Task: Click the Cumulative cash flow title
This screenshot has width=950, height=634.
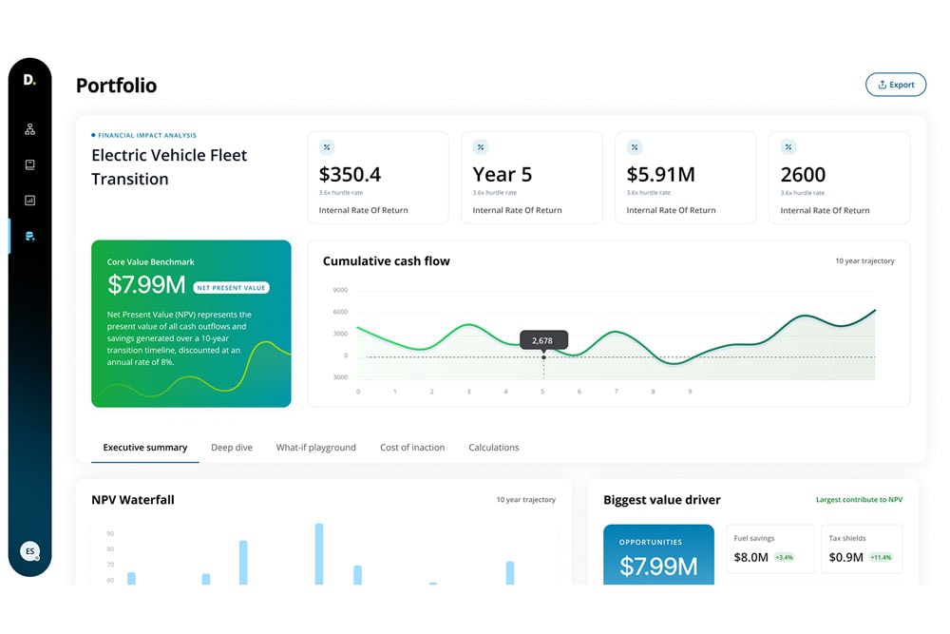Action: tap(386, 261)
